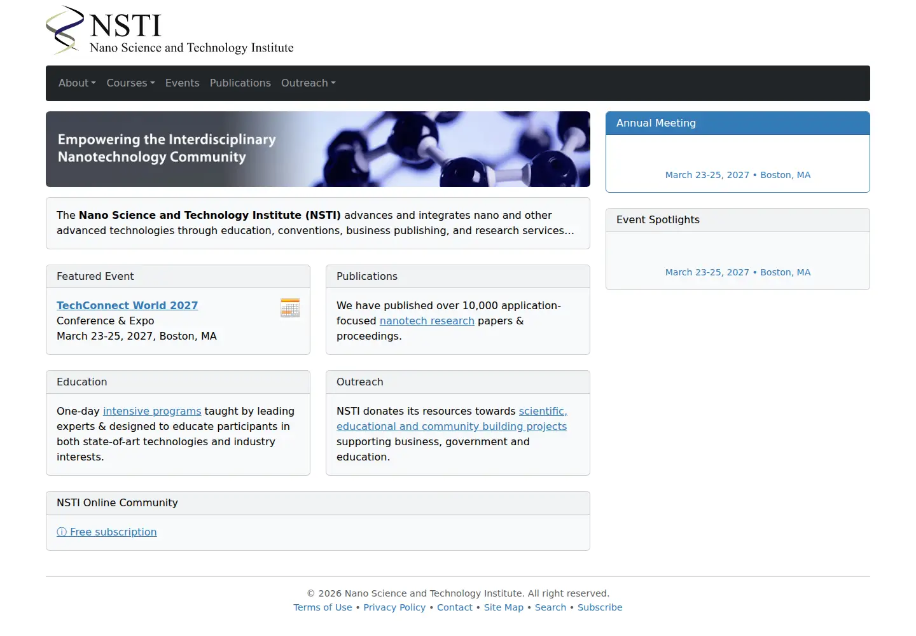Screen dimensions: 916x636
Task: Open the calendar icon beside TechConnect World
Action: pyautogui.click(x=290, y=308)
